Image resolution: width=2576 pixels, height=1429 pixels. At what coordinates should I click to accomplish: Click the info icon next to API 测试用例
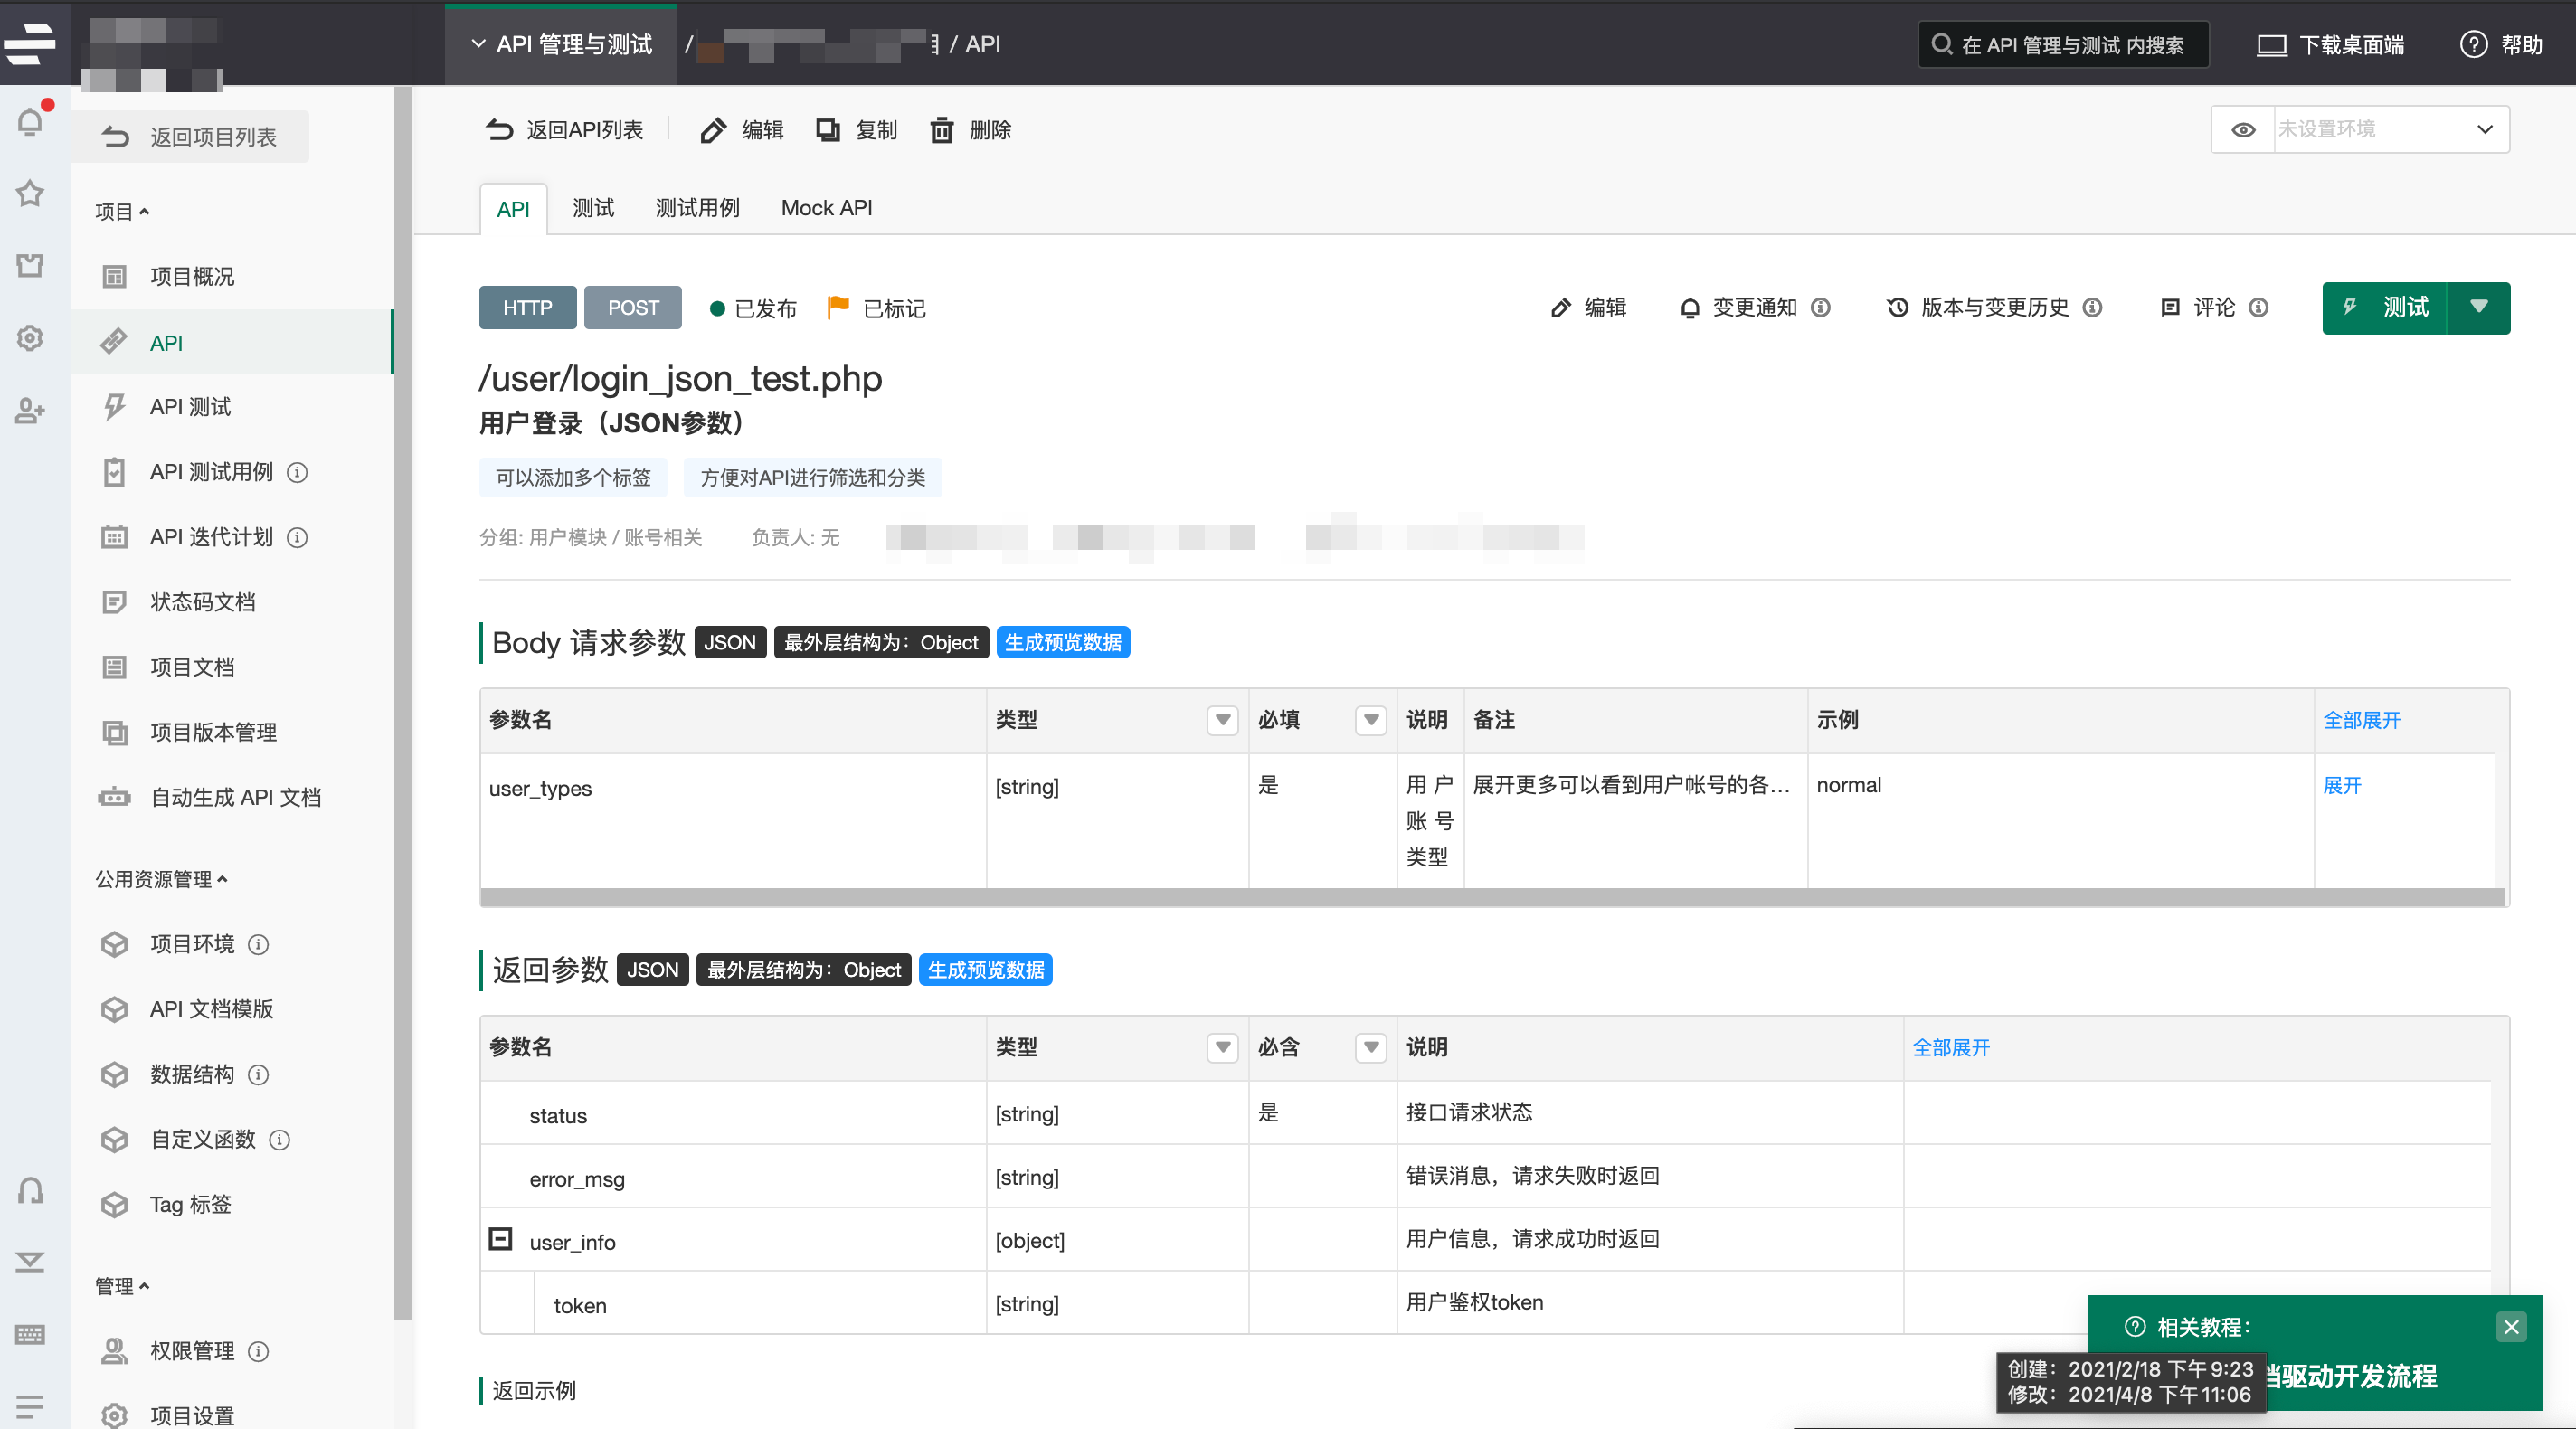[297, 472]
